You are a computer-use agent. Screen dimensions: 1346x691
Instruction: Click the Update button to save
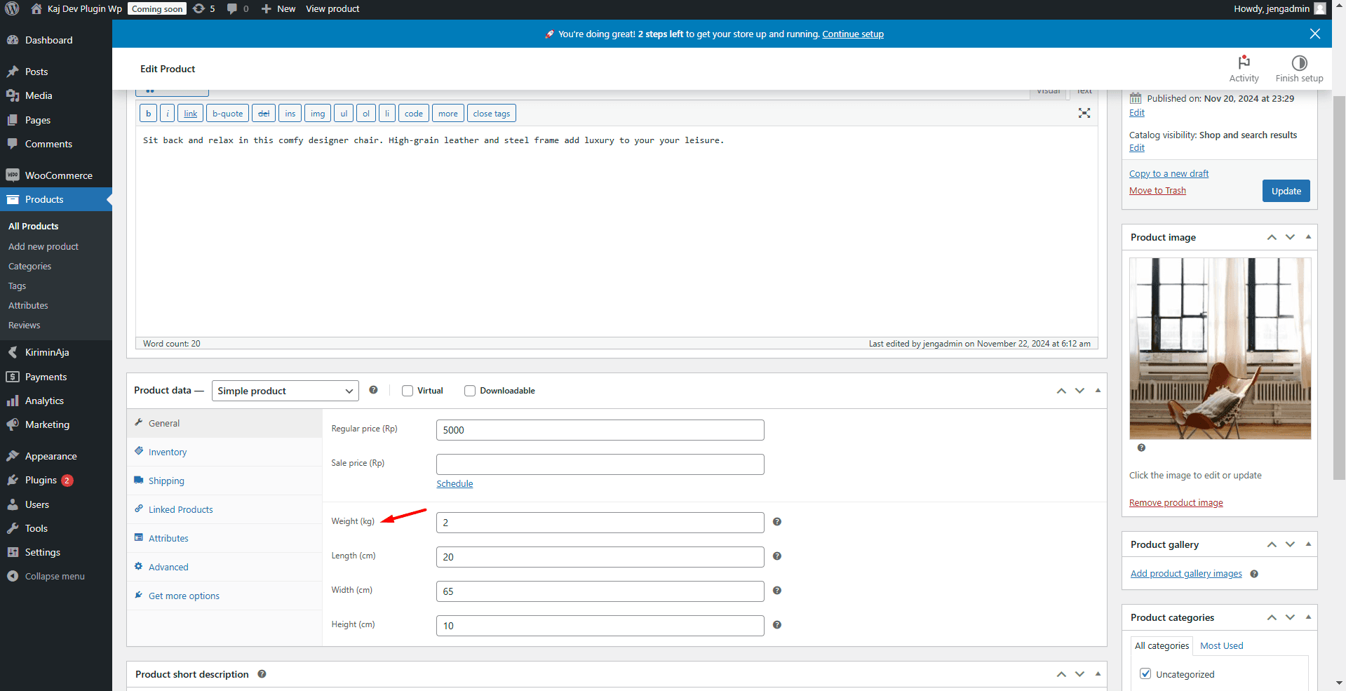click(x=1286, y=190)
